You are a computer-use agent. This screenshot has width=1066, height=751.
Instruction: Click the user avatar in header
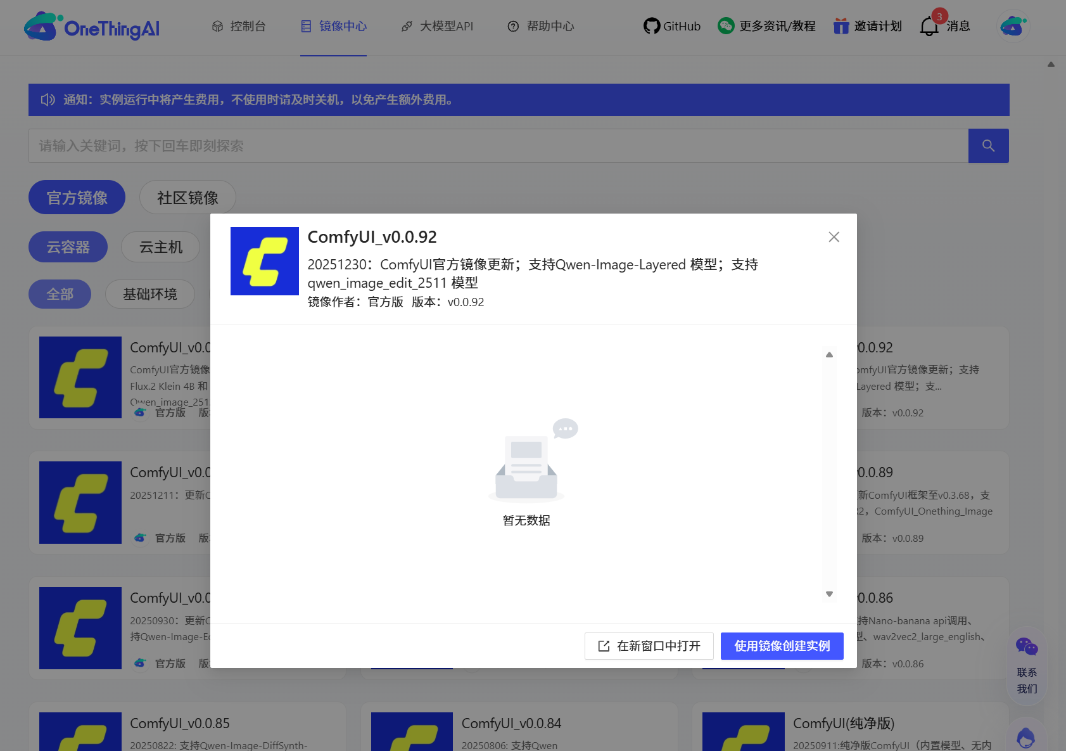[1013, 26]
